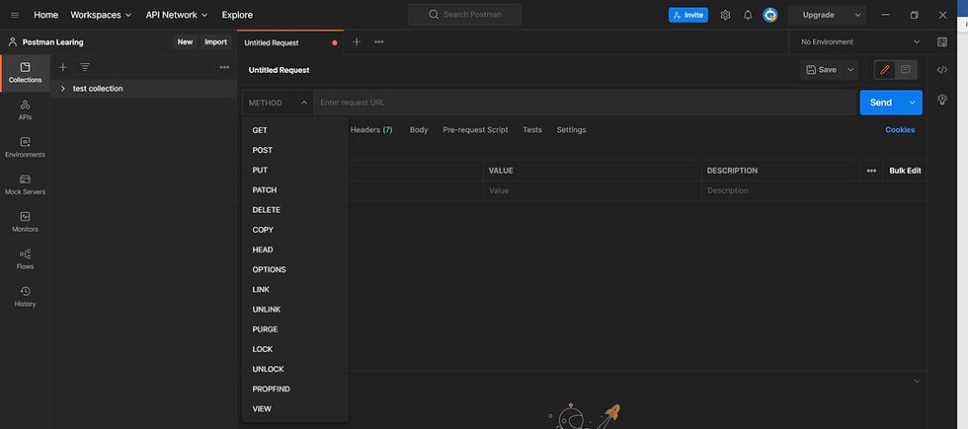
Task: Click the filter icon in collections panel
Action: (85, 67)
